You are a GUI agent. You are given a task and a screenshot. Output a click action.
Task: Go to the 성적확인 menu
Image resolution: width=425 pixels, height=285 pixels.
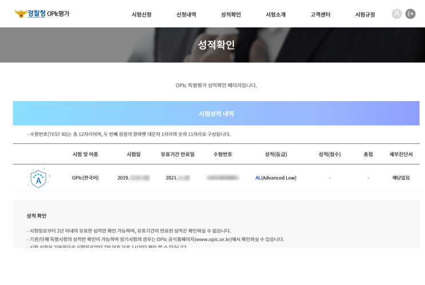(x=231, y=15)
